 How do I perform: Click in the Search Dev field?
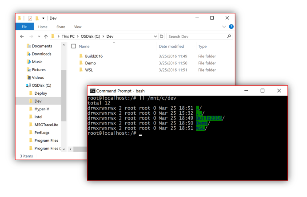tap(195, 36)
